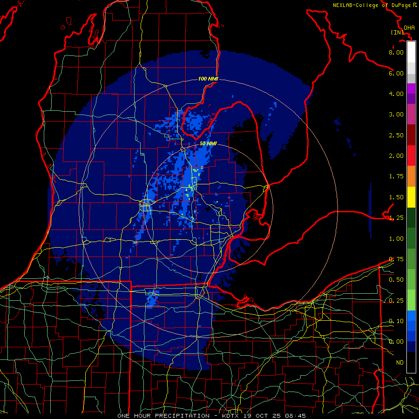Screen dimensions: 419x419
Task: Click the 100 NMI range ring label
Action: pos(208,79)
